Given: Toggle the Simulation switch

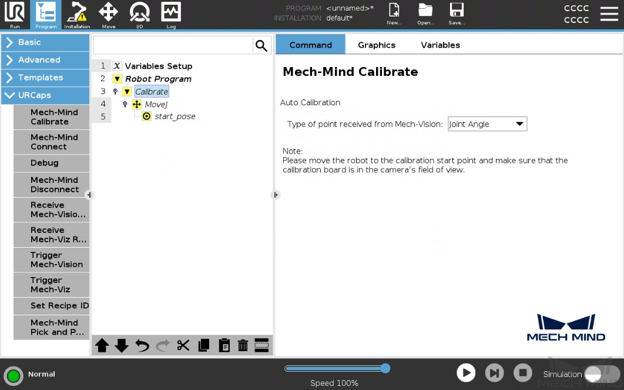Looking at the screenshot, I should click(x=593, y=374).
